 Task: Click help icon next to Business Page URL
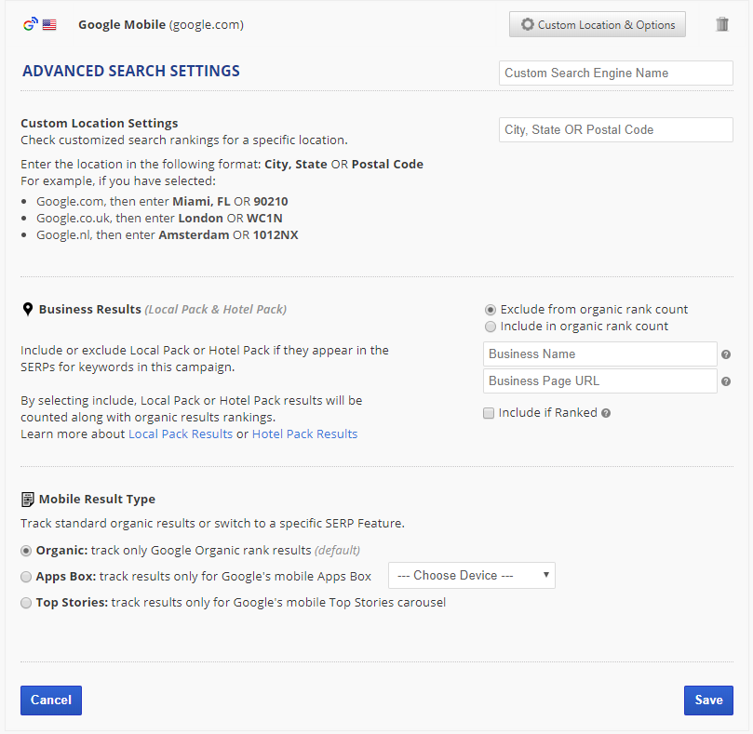(x=726, y=381)
